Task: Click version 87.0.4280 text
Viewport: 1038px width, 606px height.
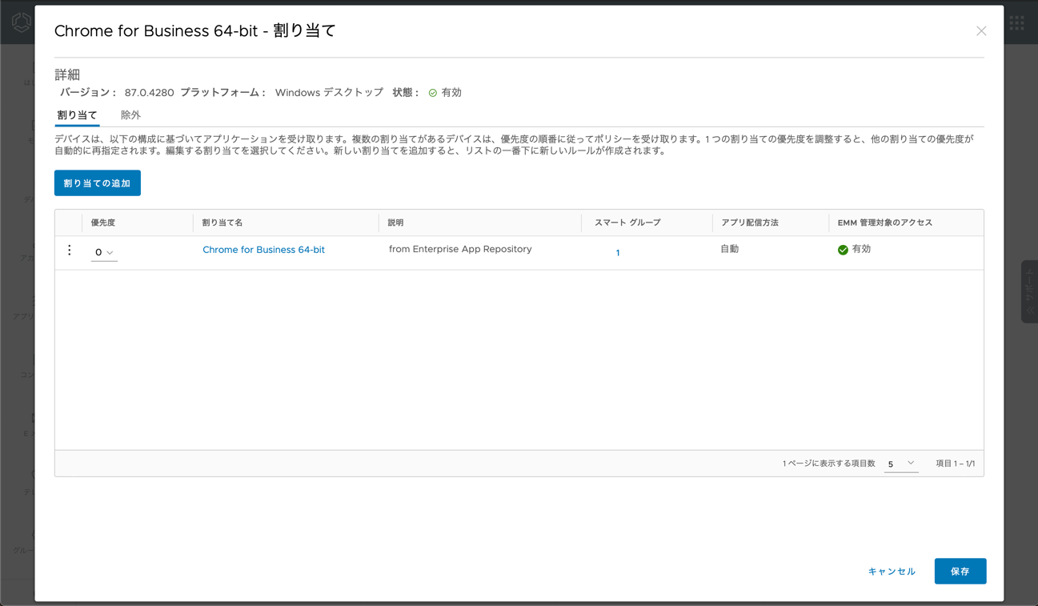Action: pyautogui.click(x=149, y=93)
